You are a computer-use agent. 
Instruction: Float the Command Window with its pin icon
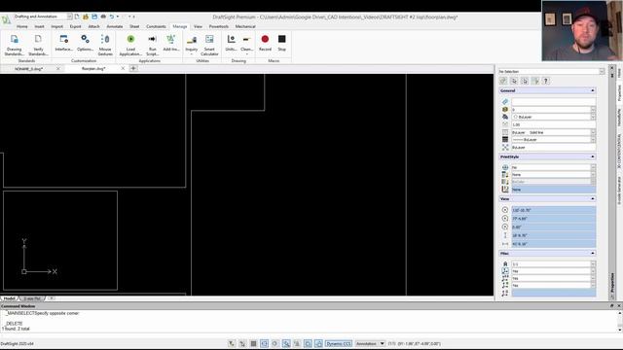pos(612,306)
